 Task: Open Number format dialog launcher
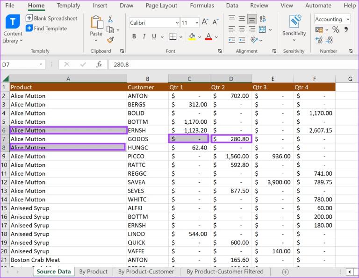(351, 51)
